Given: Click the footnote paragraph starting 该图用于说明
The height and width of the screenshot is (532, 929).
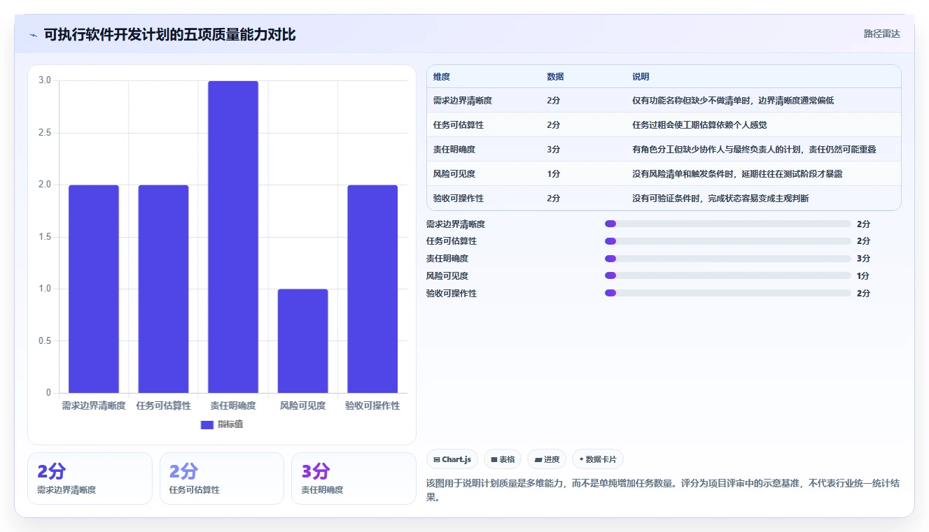Looking at the screenshot, I should 663,491.
